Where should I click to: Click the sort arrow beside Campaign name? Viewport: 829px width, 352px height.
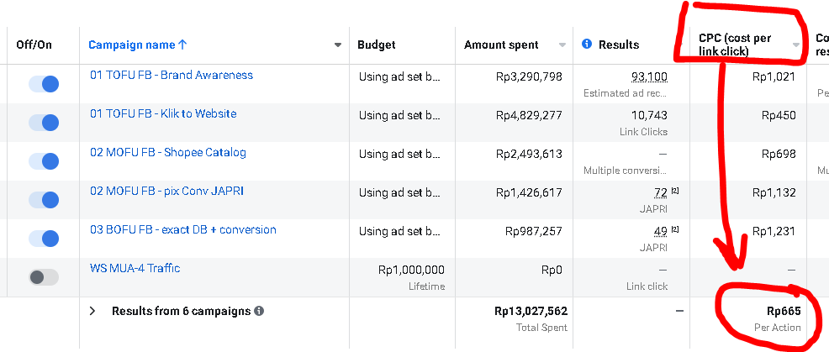tap(183, 45)
